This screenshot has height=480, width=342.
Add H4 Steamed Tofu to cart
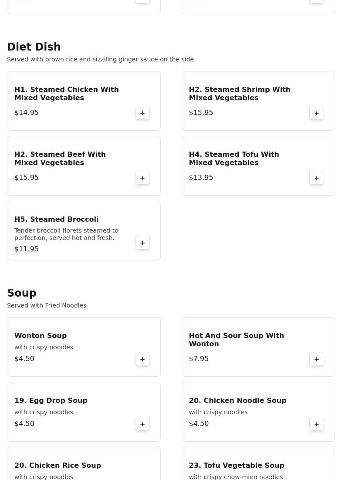click(317, 178)
